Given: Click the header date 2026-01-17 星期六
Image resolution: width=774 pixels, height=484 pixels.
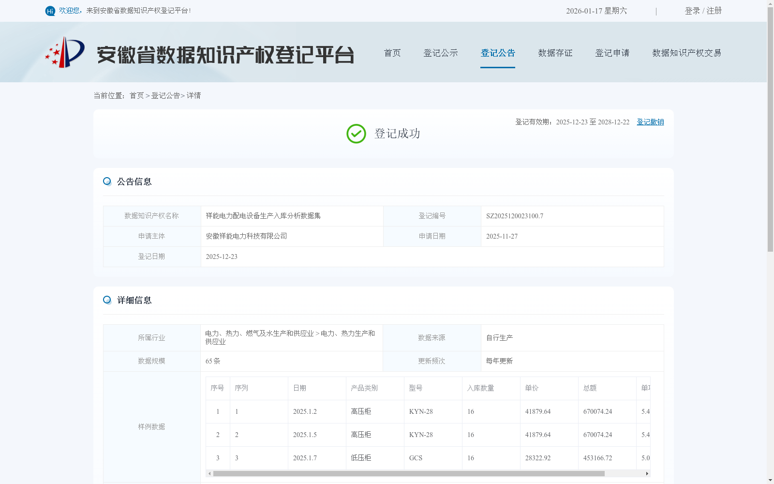Looking at the screenshot, I should click(596, 11).
